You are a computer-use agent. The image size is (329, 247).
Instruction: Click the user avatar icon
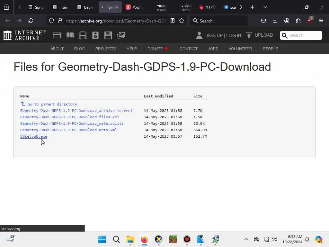coord(199,35)
